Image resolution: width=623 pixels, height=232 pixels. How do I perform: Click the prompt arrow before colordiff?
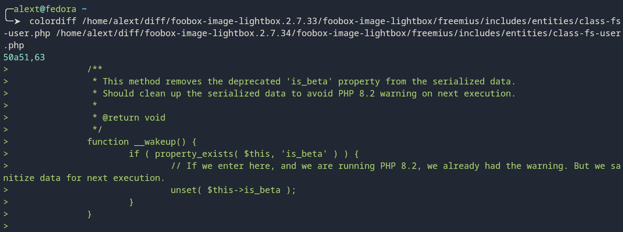click(18, 21)
